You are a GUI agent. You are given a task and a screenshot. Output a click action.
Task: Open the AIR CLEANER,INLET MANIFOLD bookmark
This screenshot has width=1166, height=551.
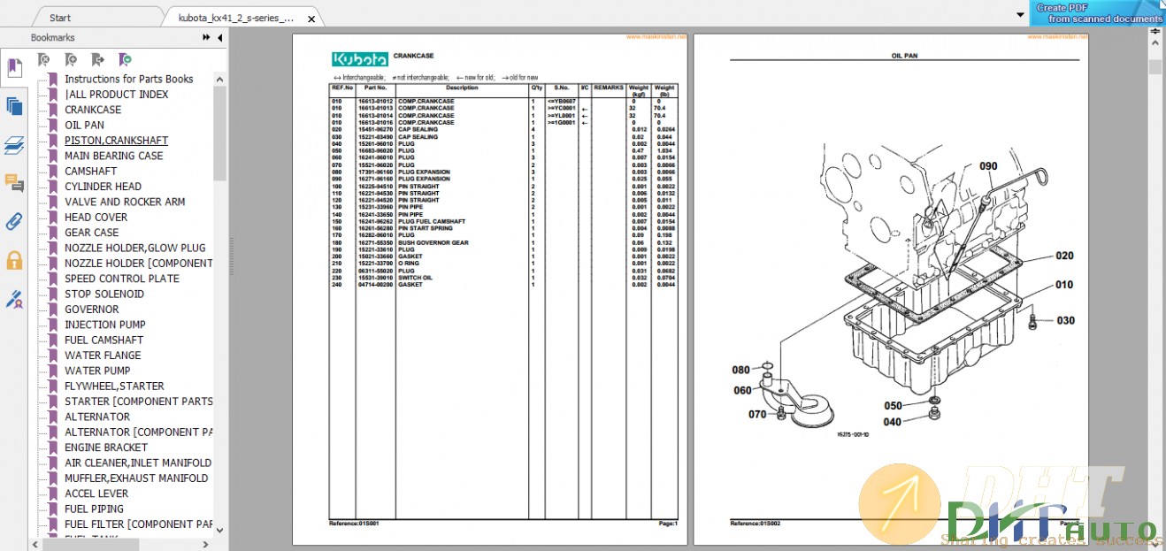[138, 463]
